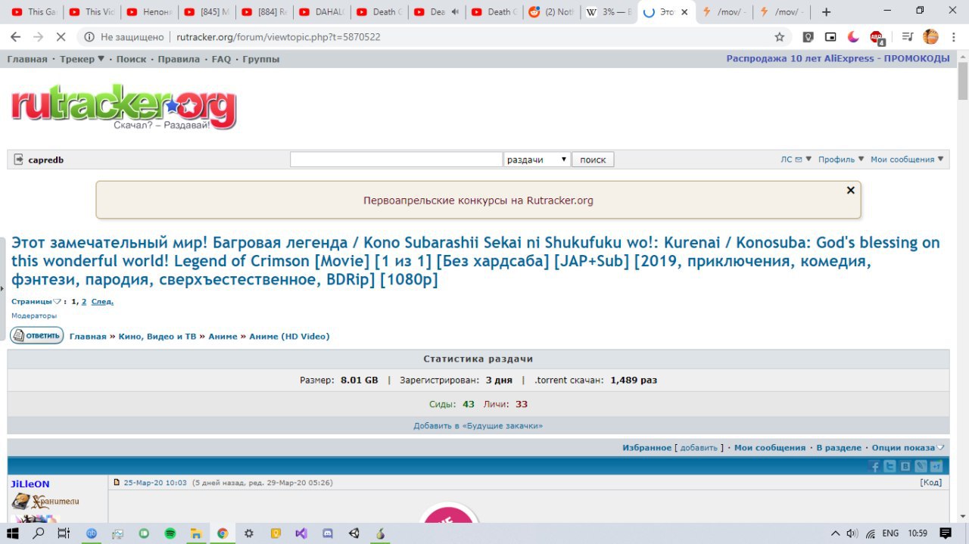This screenshot has width=969, height=544.
Task: Open В разделе link
Action: pos(839,448)
